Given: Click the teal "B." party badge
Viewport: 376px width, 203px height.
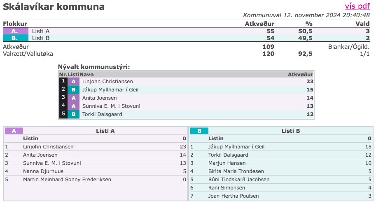Looking at the screenshot, I should pos(16,38).
